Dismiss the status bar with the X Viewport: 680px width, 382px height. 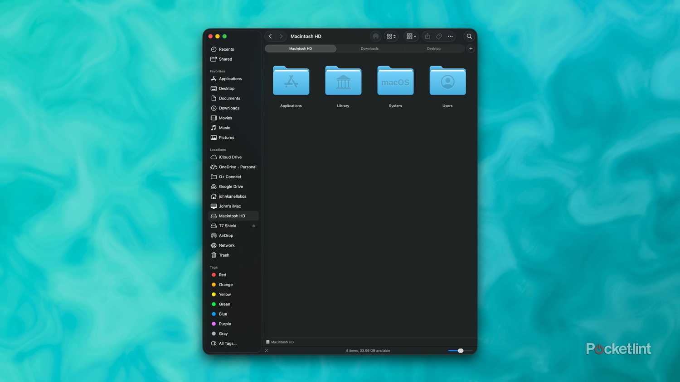[267, 350]
